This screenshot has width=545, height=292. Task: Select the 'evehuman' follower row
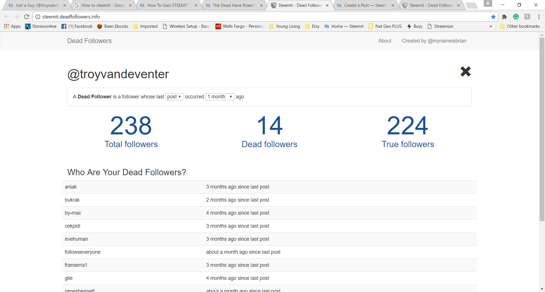point(269,239)
